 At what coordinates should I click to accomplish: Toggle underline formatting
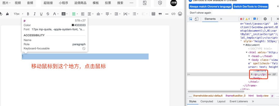[41, 14]
